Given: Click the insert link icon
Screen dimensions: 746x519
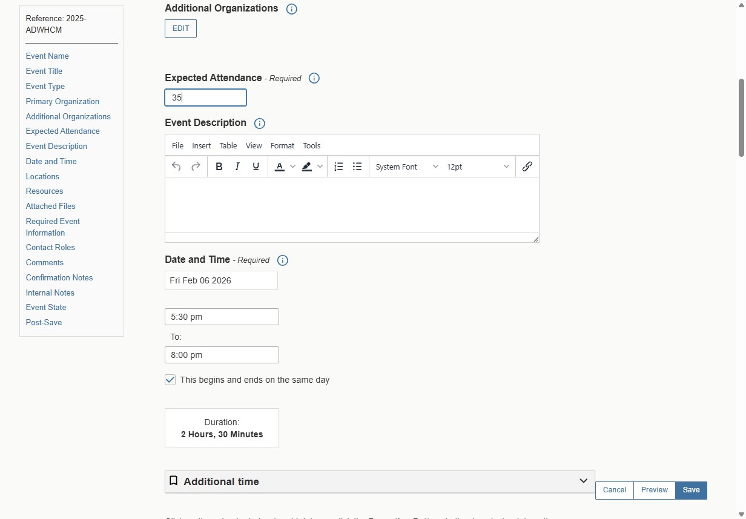Looking at the screenshot, I should [x=527, y=167].
